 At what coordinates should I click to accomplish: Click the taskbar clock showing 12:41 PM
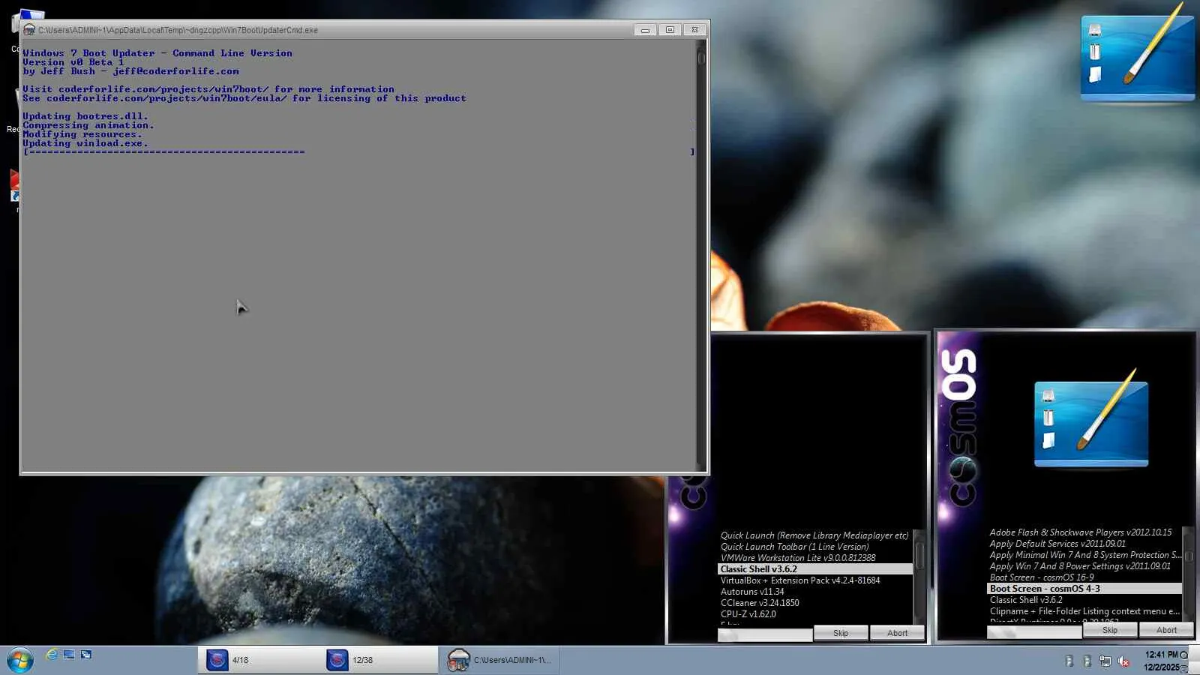1161,655
